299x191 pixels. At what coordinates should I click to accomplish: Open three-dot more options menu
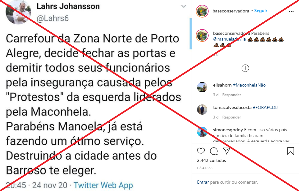coord(291,11)
